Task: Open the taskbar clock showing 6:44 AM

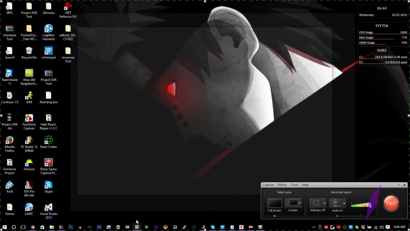Action: pos(399,227)
